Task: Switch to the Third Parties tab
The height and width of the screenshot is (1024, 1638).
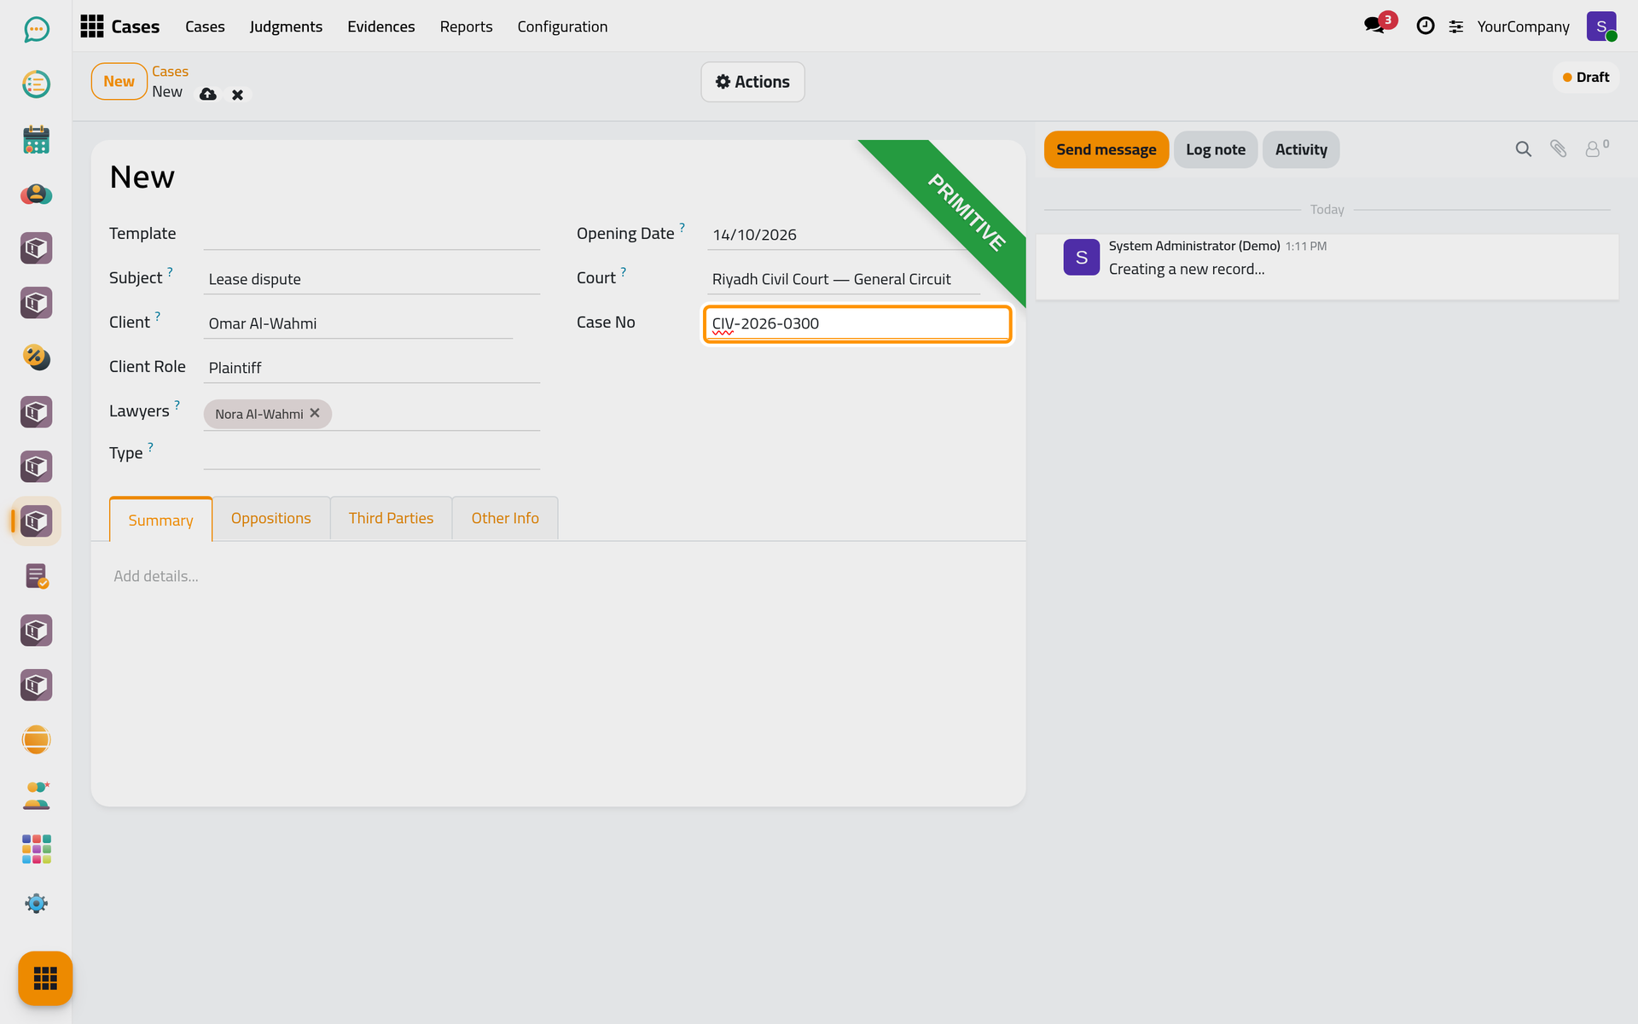Action: pos(391,518)
